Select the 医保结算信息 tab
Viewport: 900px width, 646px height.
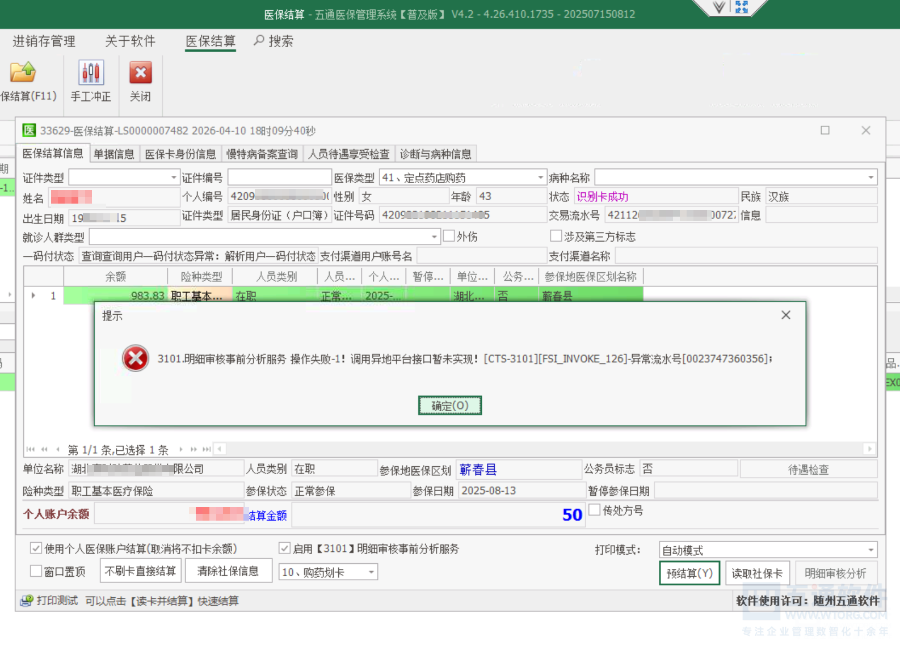coord(53,153)
